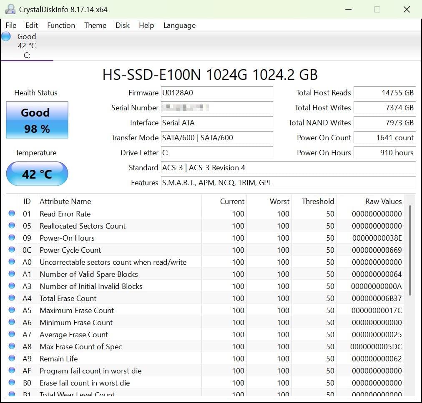The height and width of the screenshot is (403, 422).
Task: Click the blue status orb beside the top 'Good' label
Action: pyautogui.click(x=6, y=36)
